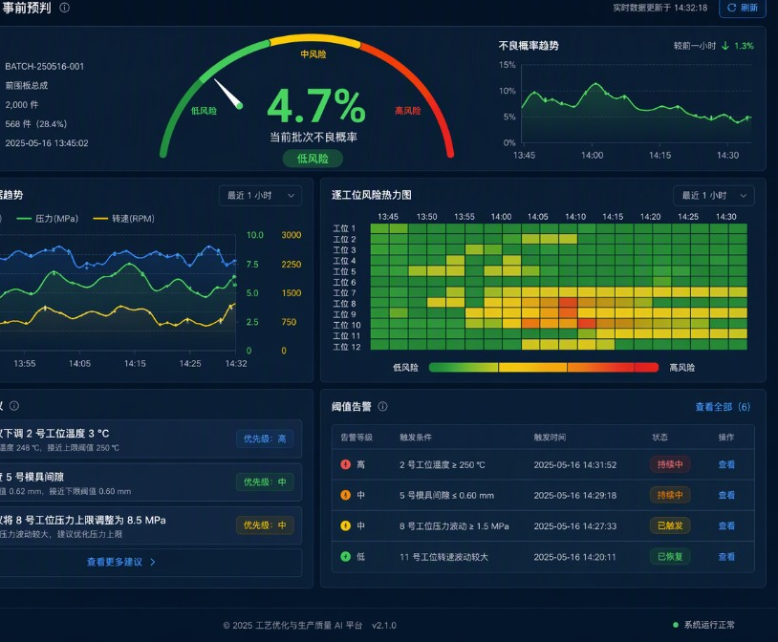Click 查看 for the 8 号工位压力波动 alert
This screenshot has height=642, width=778.
click(726, 525)
